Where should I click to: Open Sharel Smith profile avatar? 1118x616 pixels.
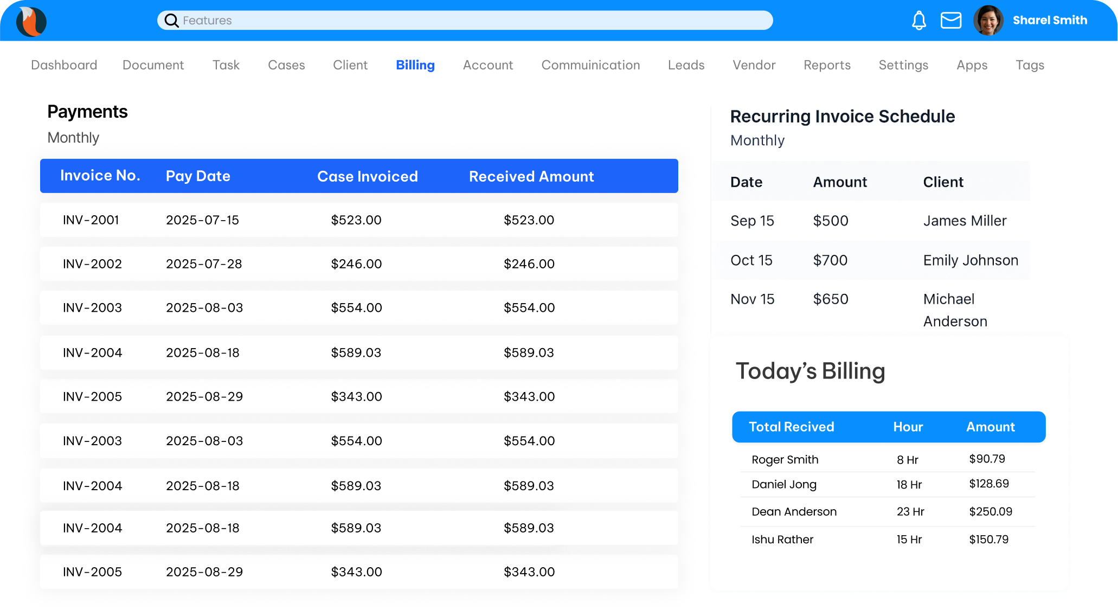988,21
